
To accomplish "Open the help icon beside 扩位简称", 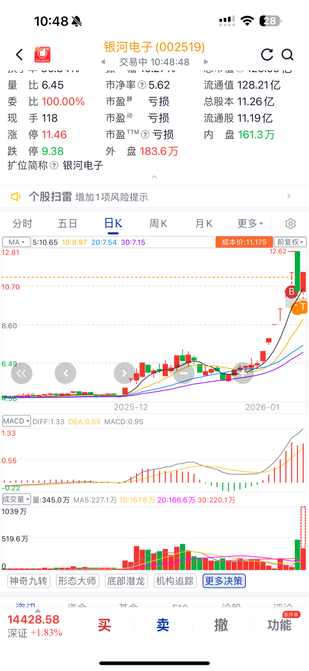I will (54, 165).
